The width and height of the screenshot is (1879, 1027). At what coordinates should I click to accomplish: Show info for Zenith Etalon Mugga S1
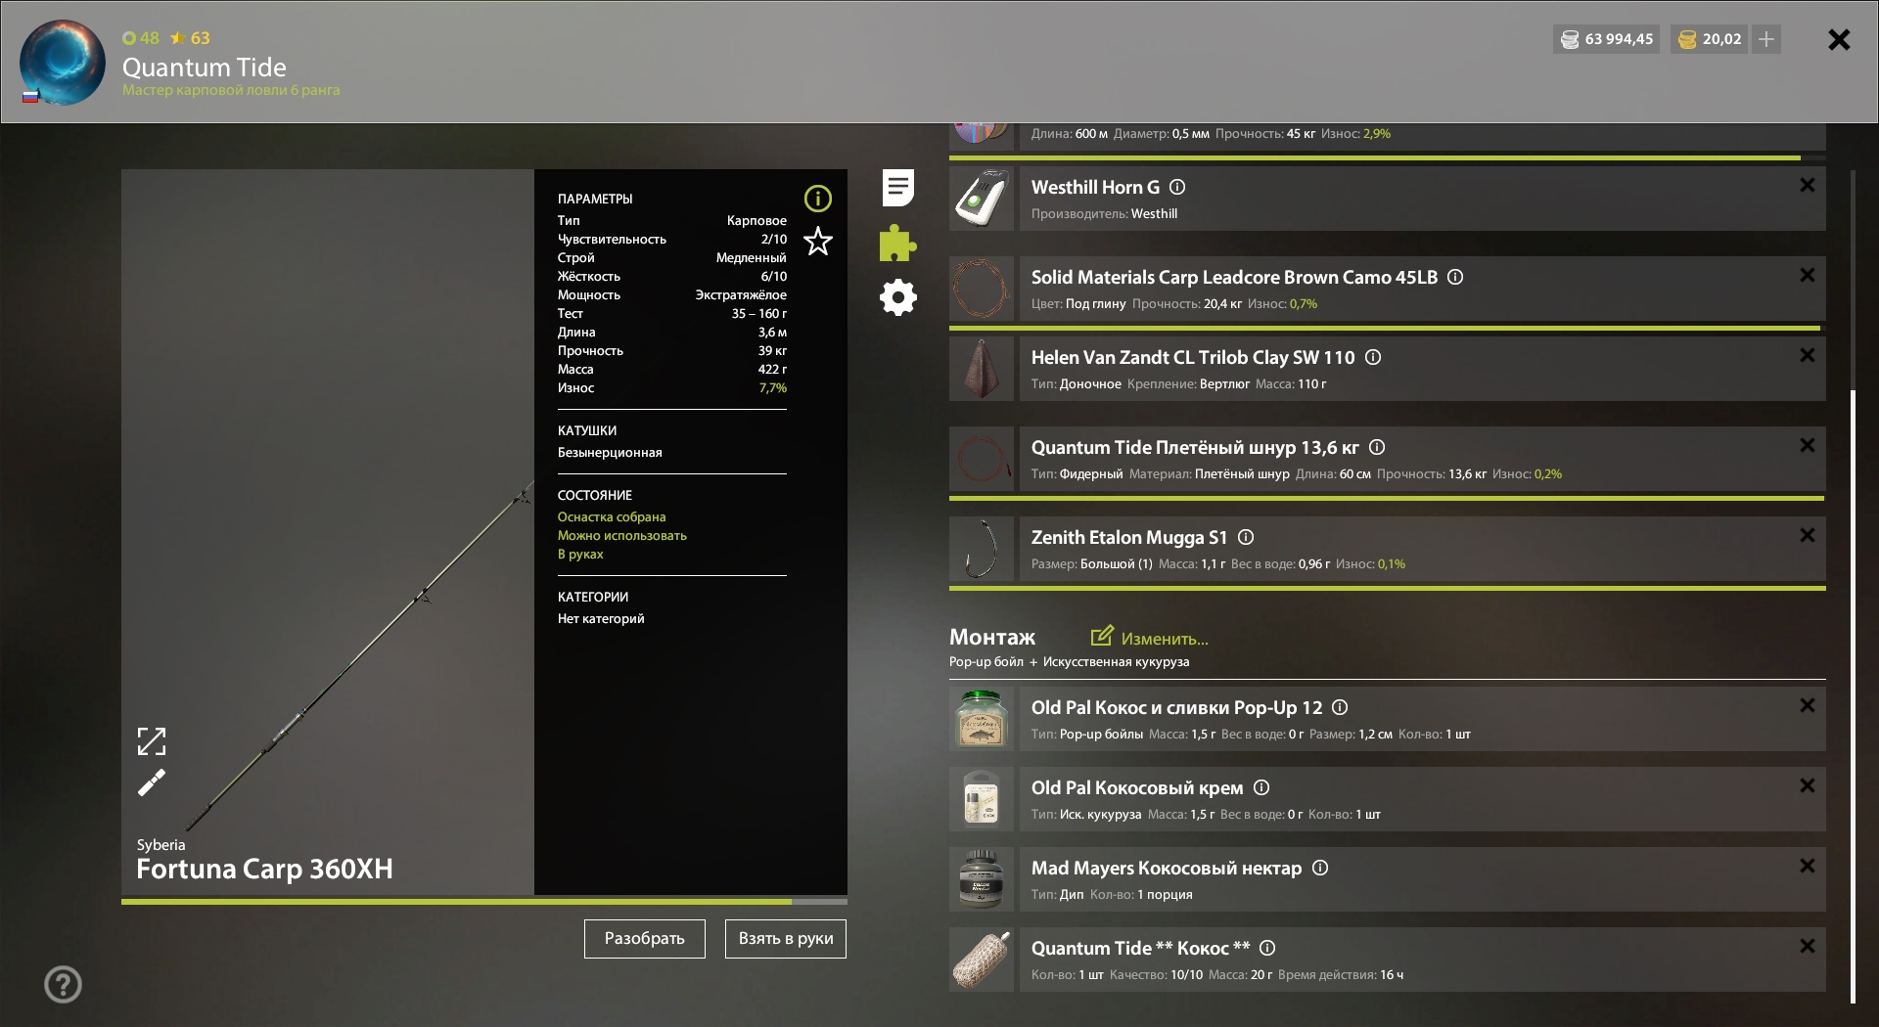tap(1246, 537)
